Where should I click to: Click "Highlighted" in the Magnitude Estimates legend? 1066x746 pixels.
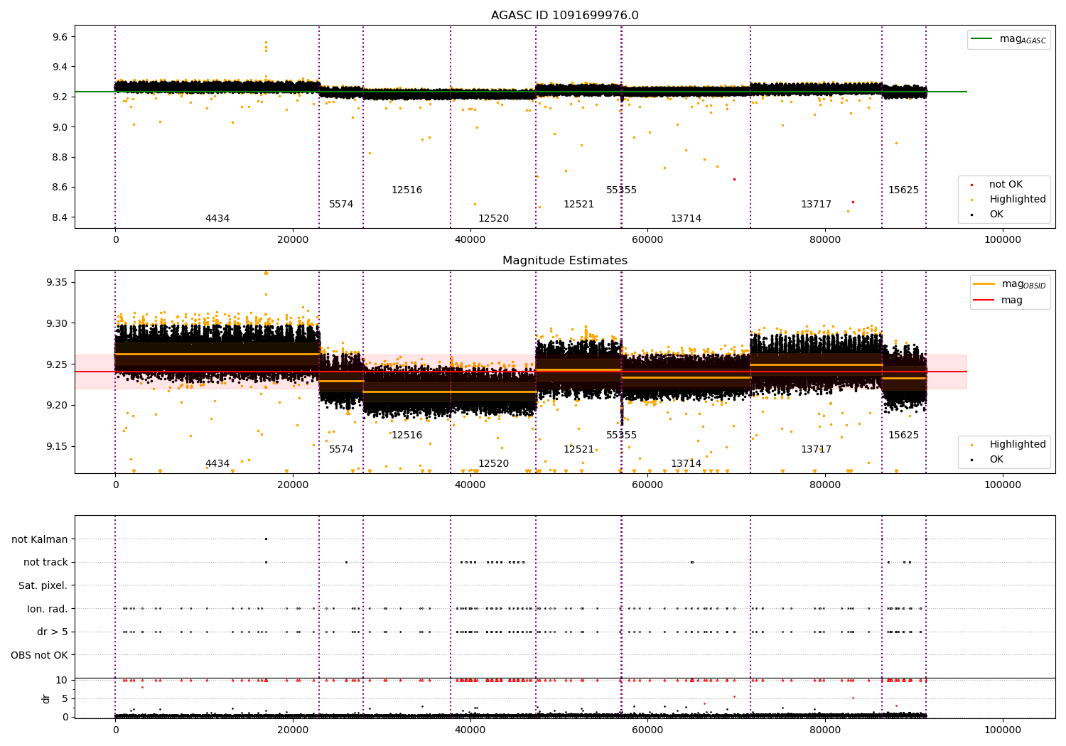tap(1018, 445)
